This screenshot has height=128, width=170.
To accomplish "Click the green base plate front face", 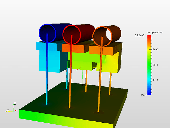I will point(66,119).
